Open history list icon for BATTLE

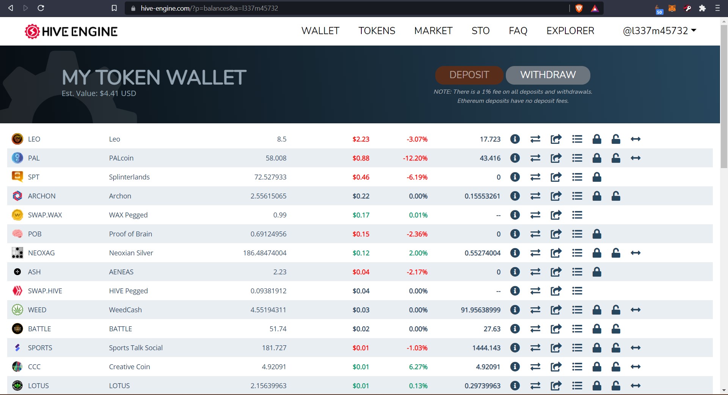(577, 329)
